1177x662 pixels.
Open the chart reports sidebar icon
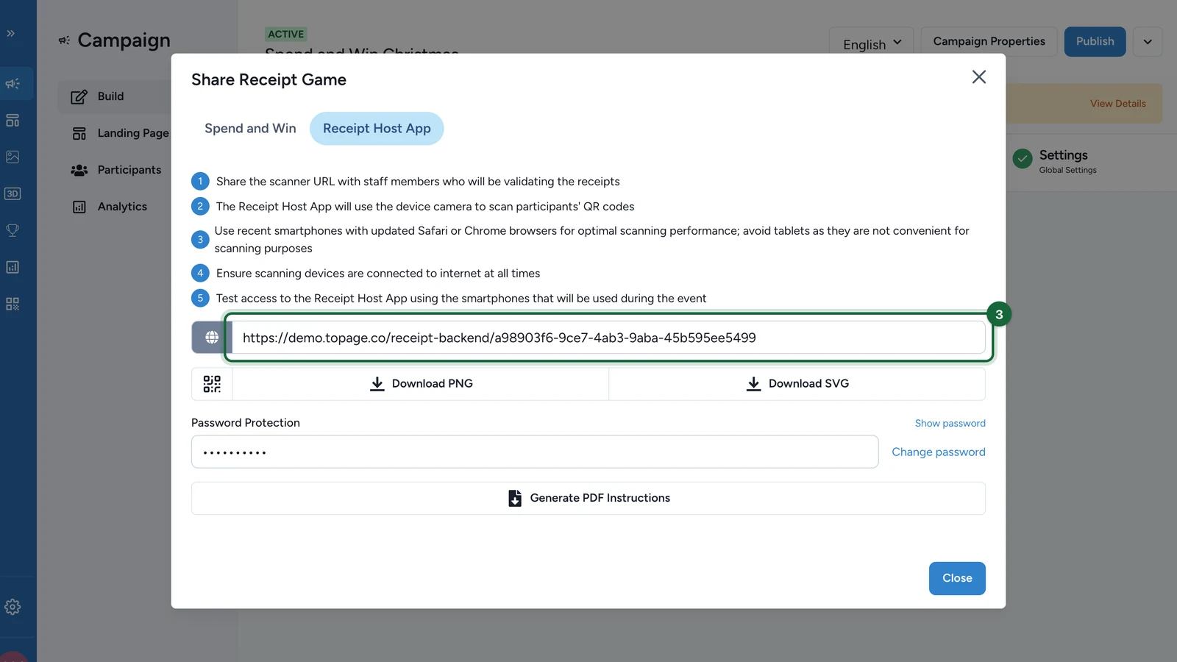click(13, 267)
